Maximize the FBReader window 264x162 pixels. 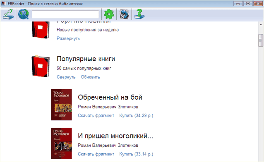[x=248, y=4]
